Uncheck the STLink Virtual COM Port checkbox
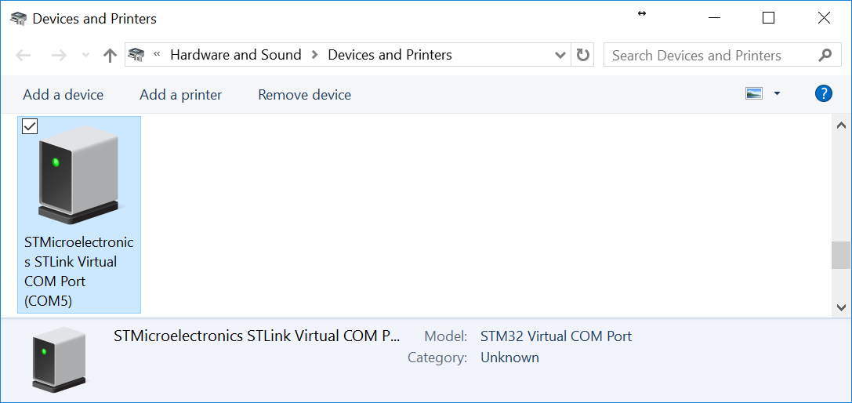The image size is (852, 403). click(x=30, y=126)
